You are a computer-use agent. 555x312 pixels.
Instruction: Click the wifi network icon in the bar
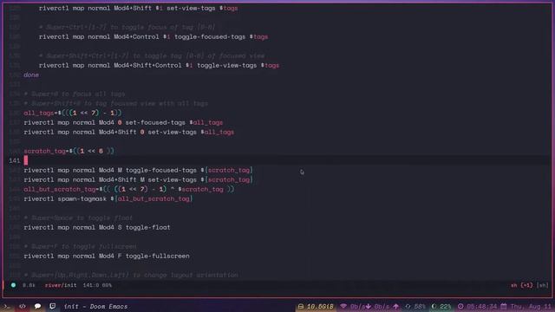click(343, 306)
